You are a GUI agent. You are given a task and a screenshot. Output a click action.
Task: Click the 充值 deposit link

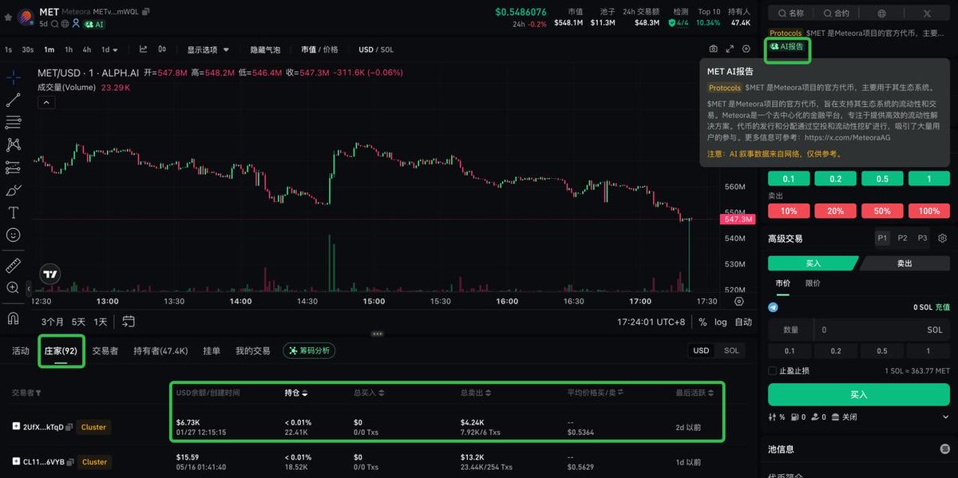(x=942, y=307)
